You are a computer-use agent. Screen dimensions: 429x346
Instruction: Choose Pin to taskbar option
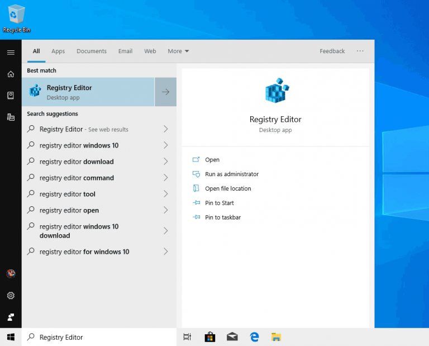[222, 217]
